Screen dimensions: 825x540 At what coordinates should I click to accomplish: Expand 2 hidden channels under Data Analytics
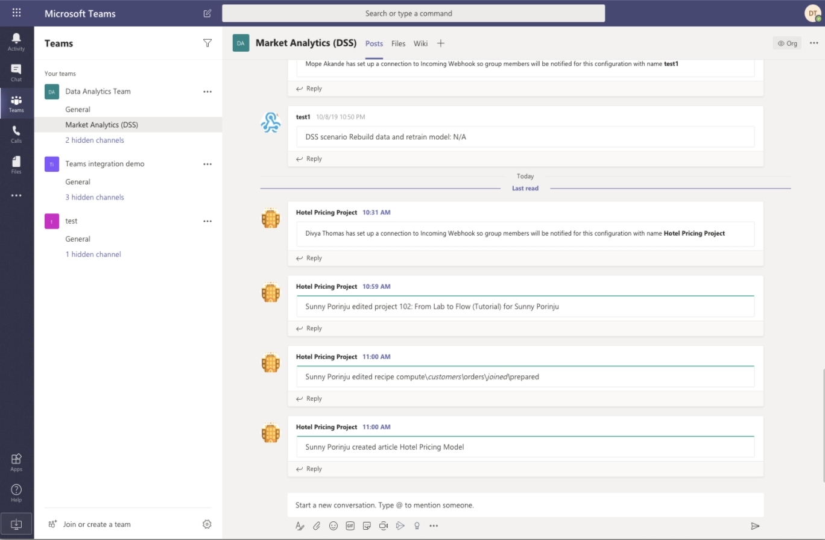click(95, 140)
